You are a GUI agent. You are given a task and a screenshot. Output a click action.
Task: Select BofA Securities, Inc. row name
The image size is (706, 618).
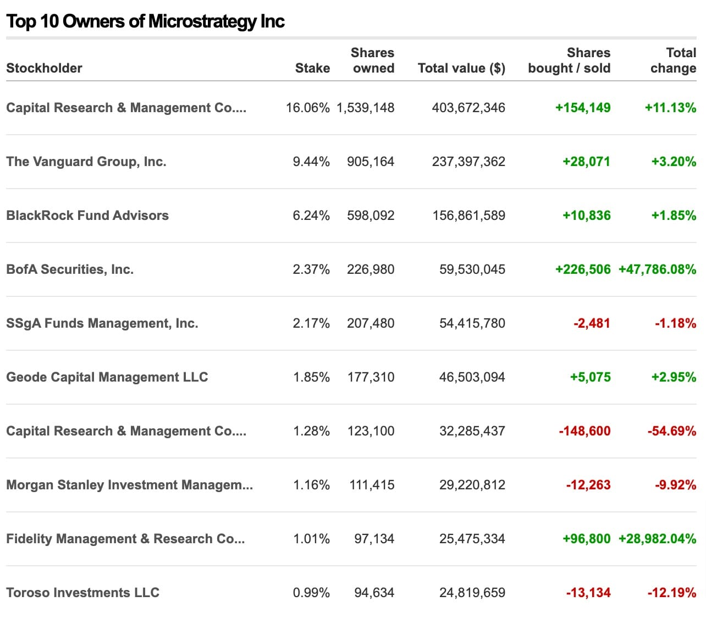pos(70,269)
